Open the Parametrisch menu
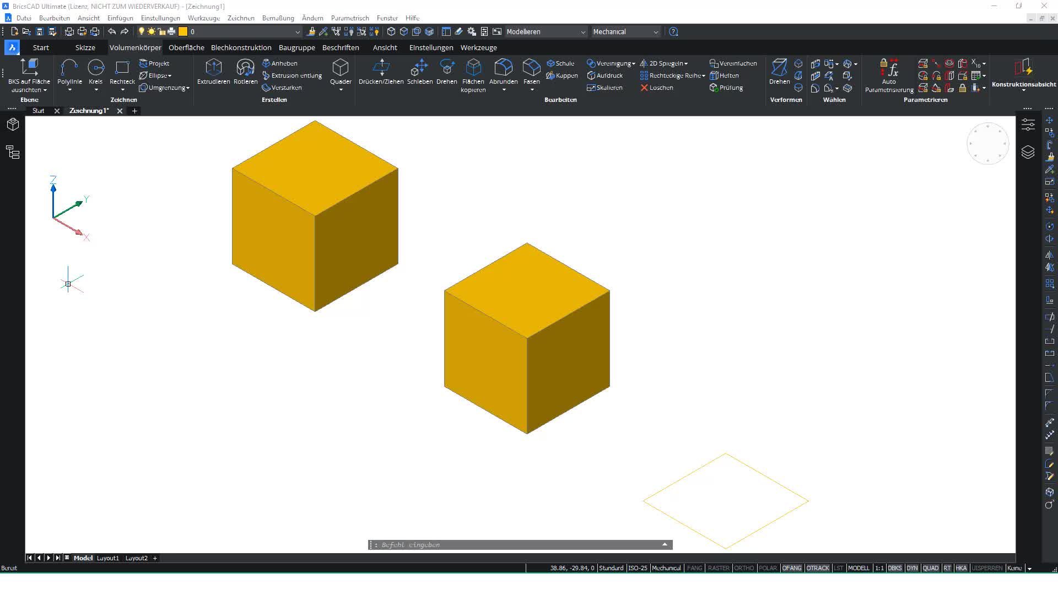Screen dimensions: 1058x595 (x=350, y=18)
